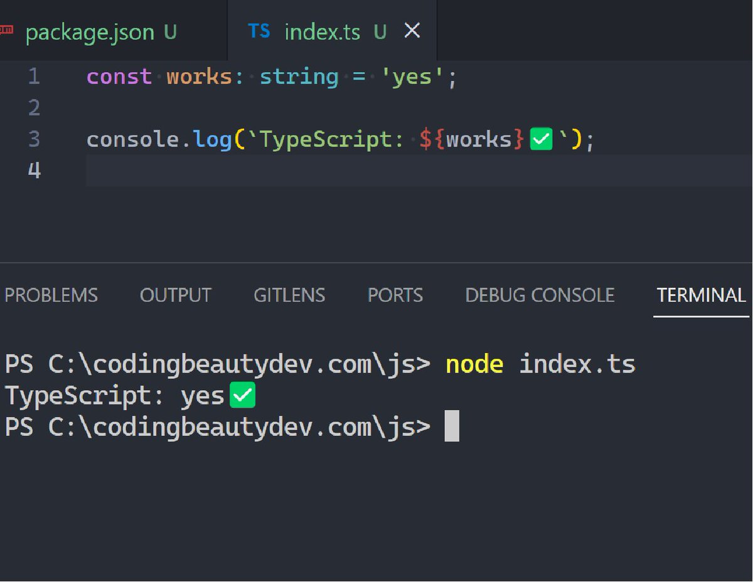Click the U modified indicator on index.ts tab
Viewport: 753px width, 582px height.
(380, 31)
